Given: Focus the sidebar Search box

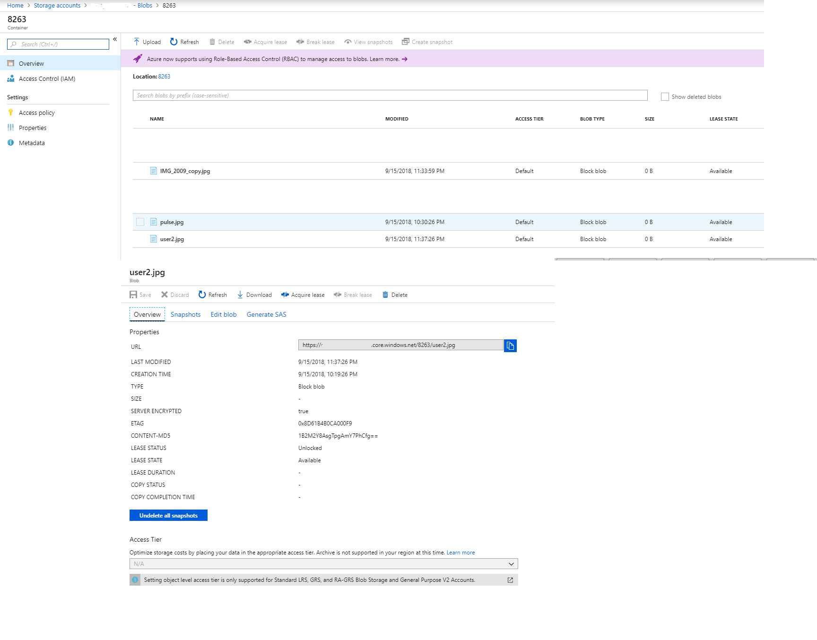Looking at the screenshot, I should (x=58, y=44).
